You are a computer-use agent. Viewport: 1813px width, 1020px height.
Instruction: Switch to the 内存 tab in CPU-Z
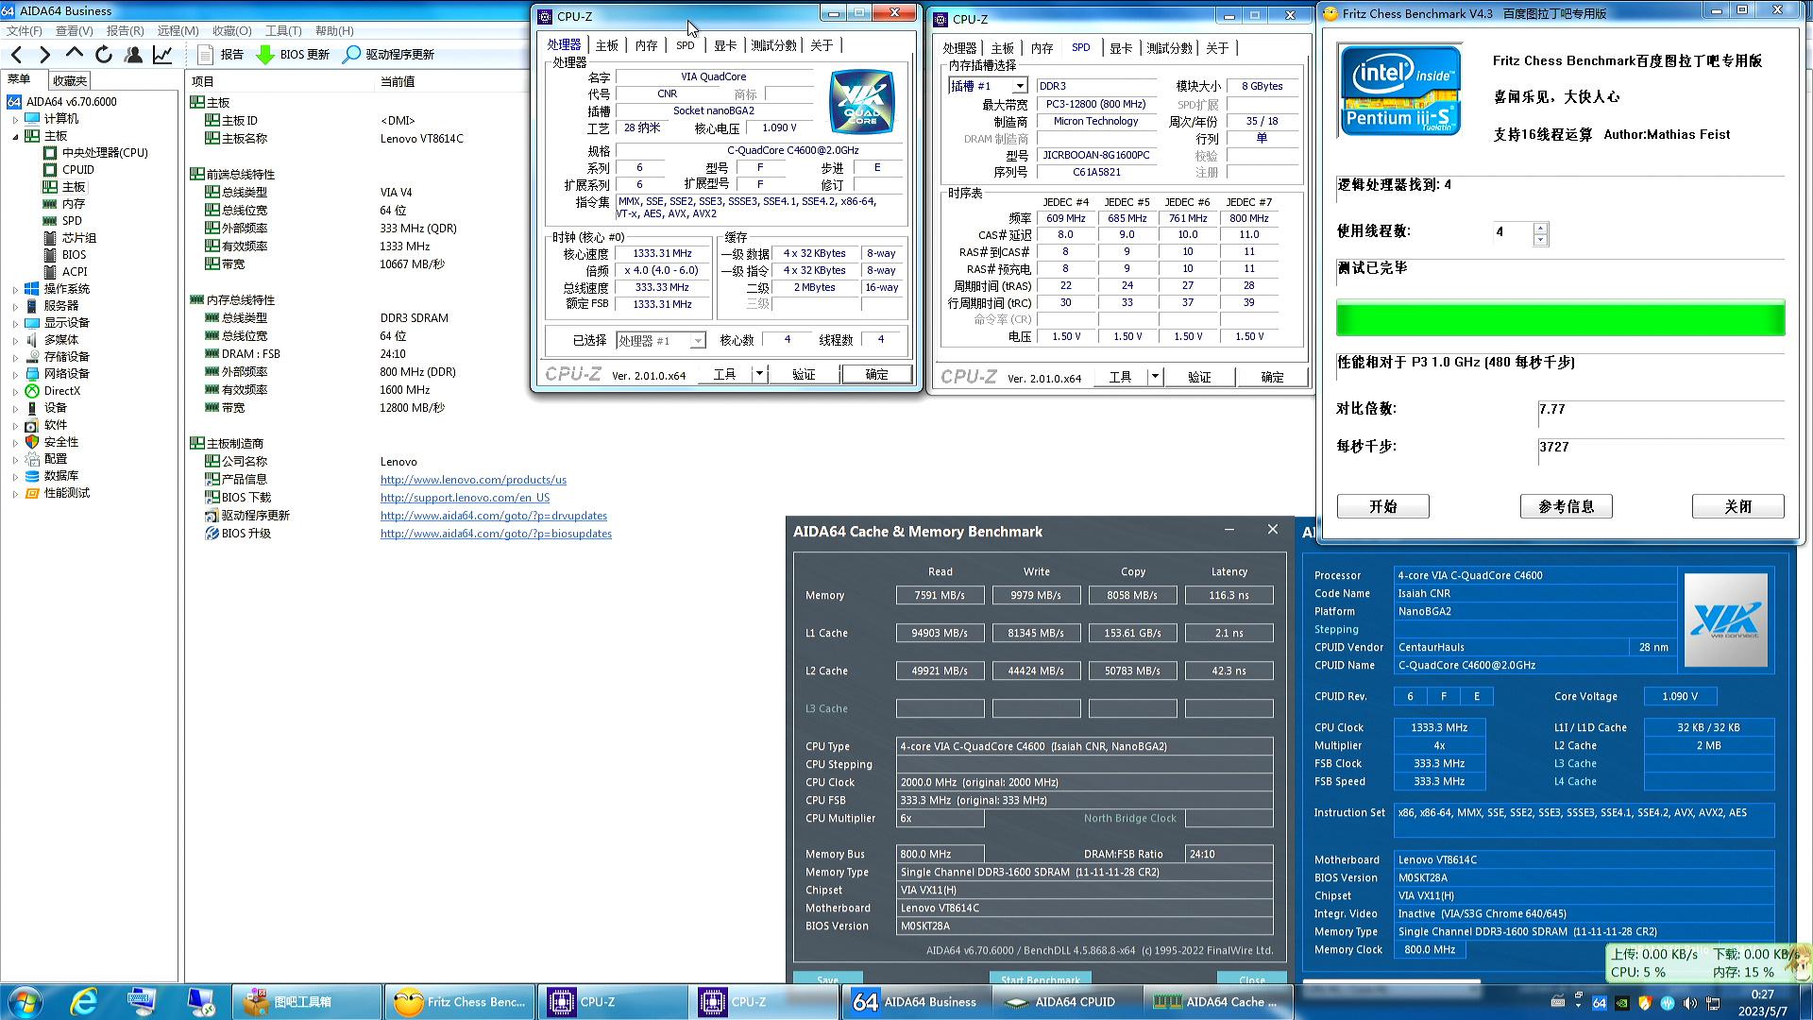pyautogui.click(x=646, y=45)
